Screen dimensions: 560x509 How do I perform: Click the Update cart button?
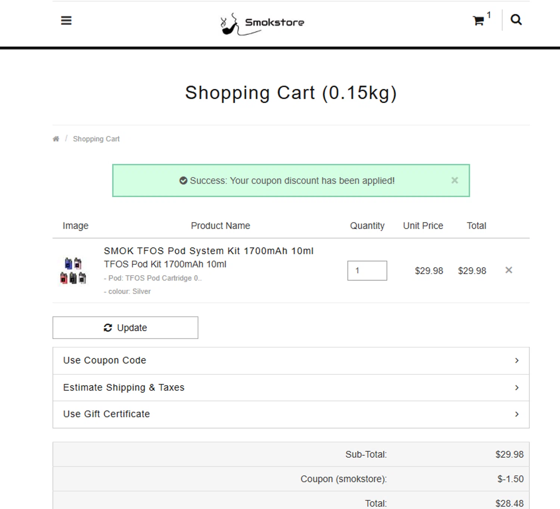125,328
